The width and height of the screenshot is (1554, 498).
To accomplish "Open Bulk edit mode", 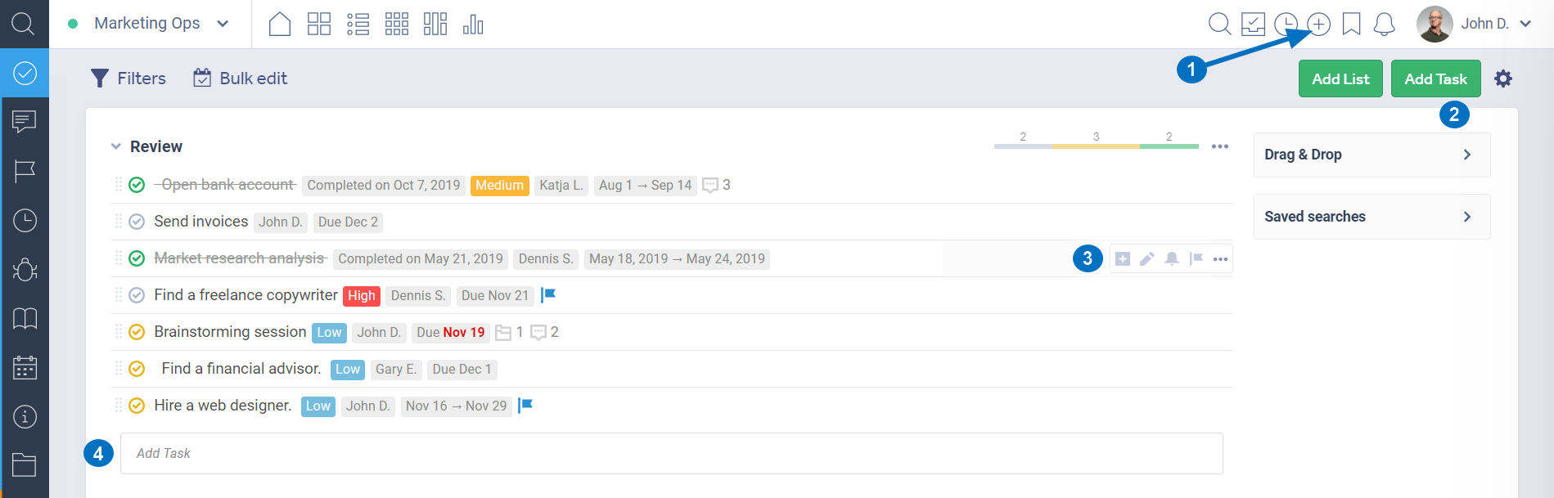I will pyautogui.click(x=241, y=79).
